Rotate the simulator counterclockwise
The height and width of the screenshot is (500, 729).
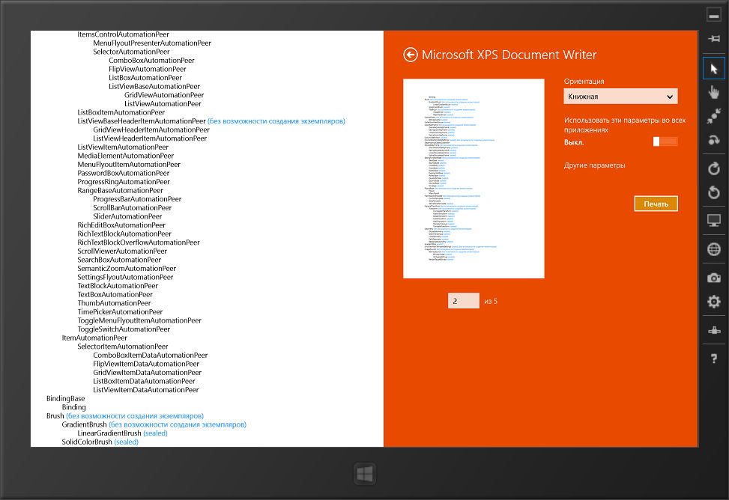click(714, 192)
